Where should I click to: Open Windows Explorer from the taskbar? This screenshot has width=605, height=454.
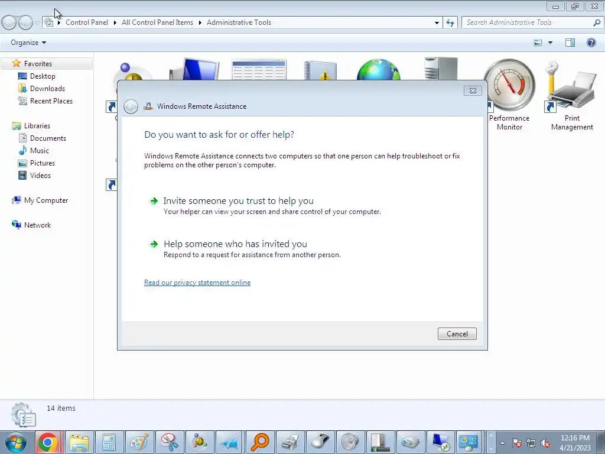[79, 442]
